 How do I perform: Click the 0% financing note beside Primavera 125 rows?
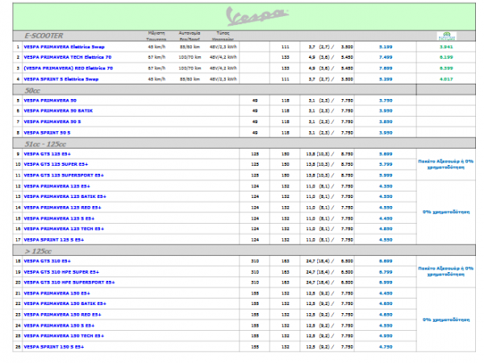pos(446,212)
